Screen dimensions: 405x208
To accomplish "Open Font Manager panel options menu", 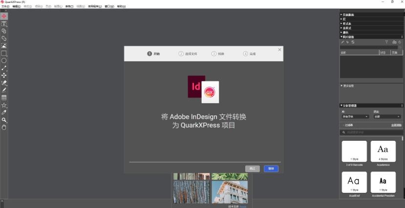I will tap(402, 106).
